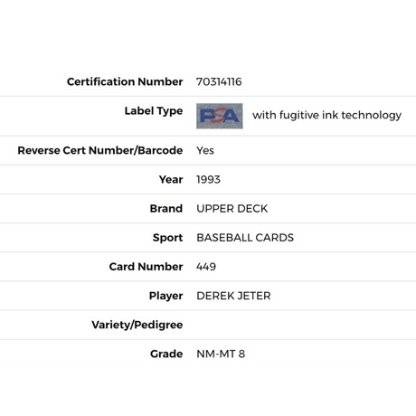Click the Year label

171,180
